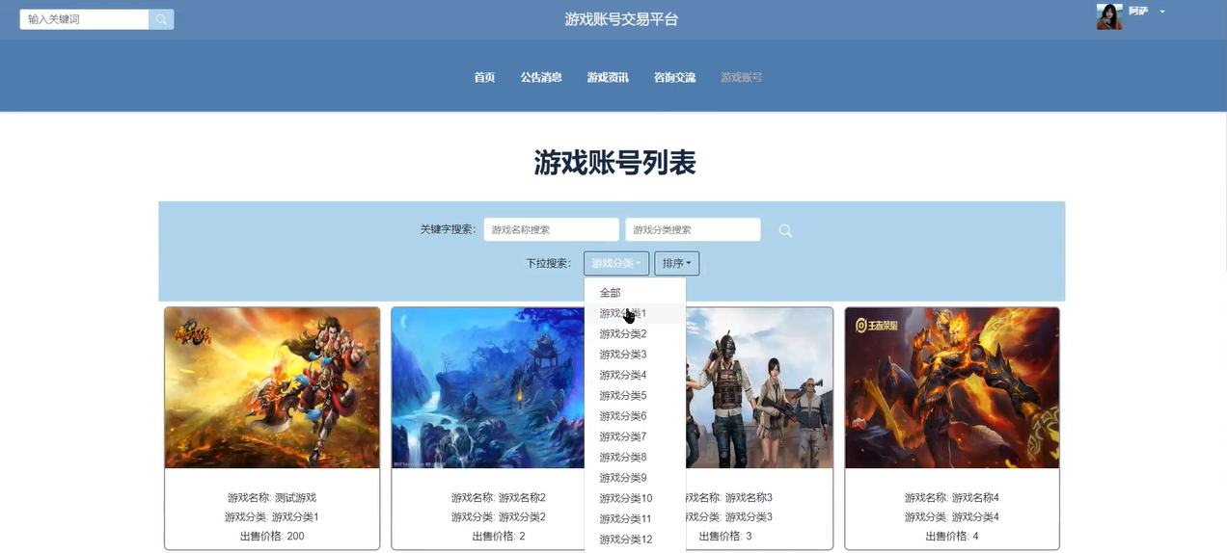Image resolution: width=1227 pixels, height=553 pixels.
Task: Click text 游戏分类: 游戏分类2 on second card
Action: tap(499, 517)
